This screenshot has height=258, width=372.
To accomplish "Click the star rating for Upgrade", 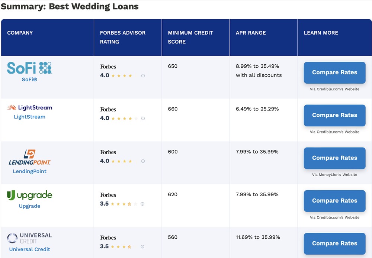I will [x=124, y=204].
